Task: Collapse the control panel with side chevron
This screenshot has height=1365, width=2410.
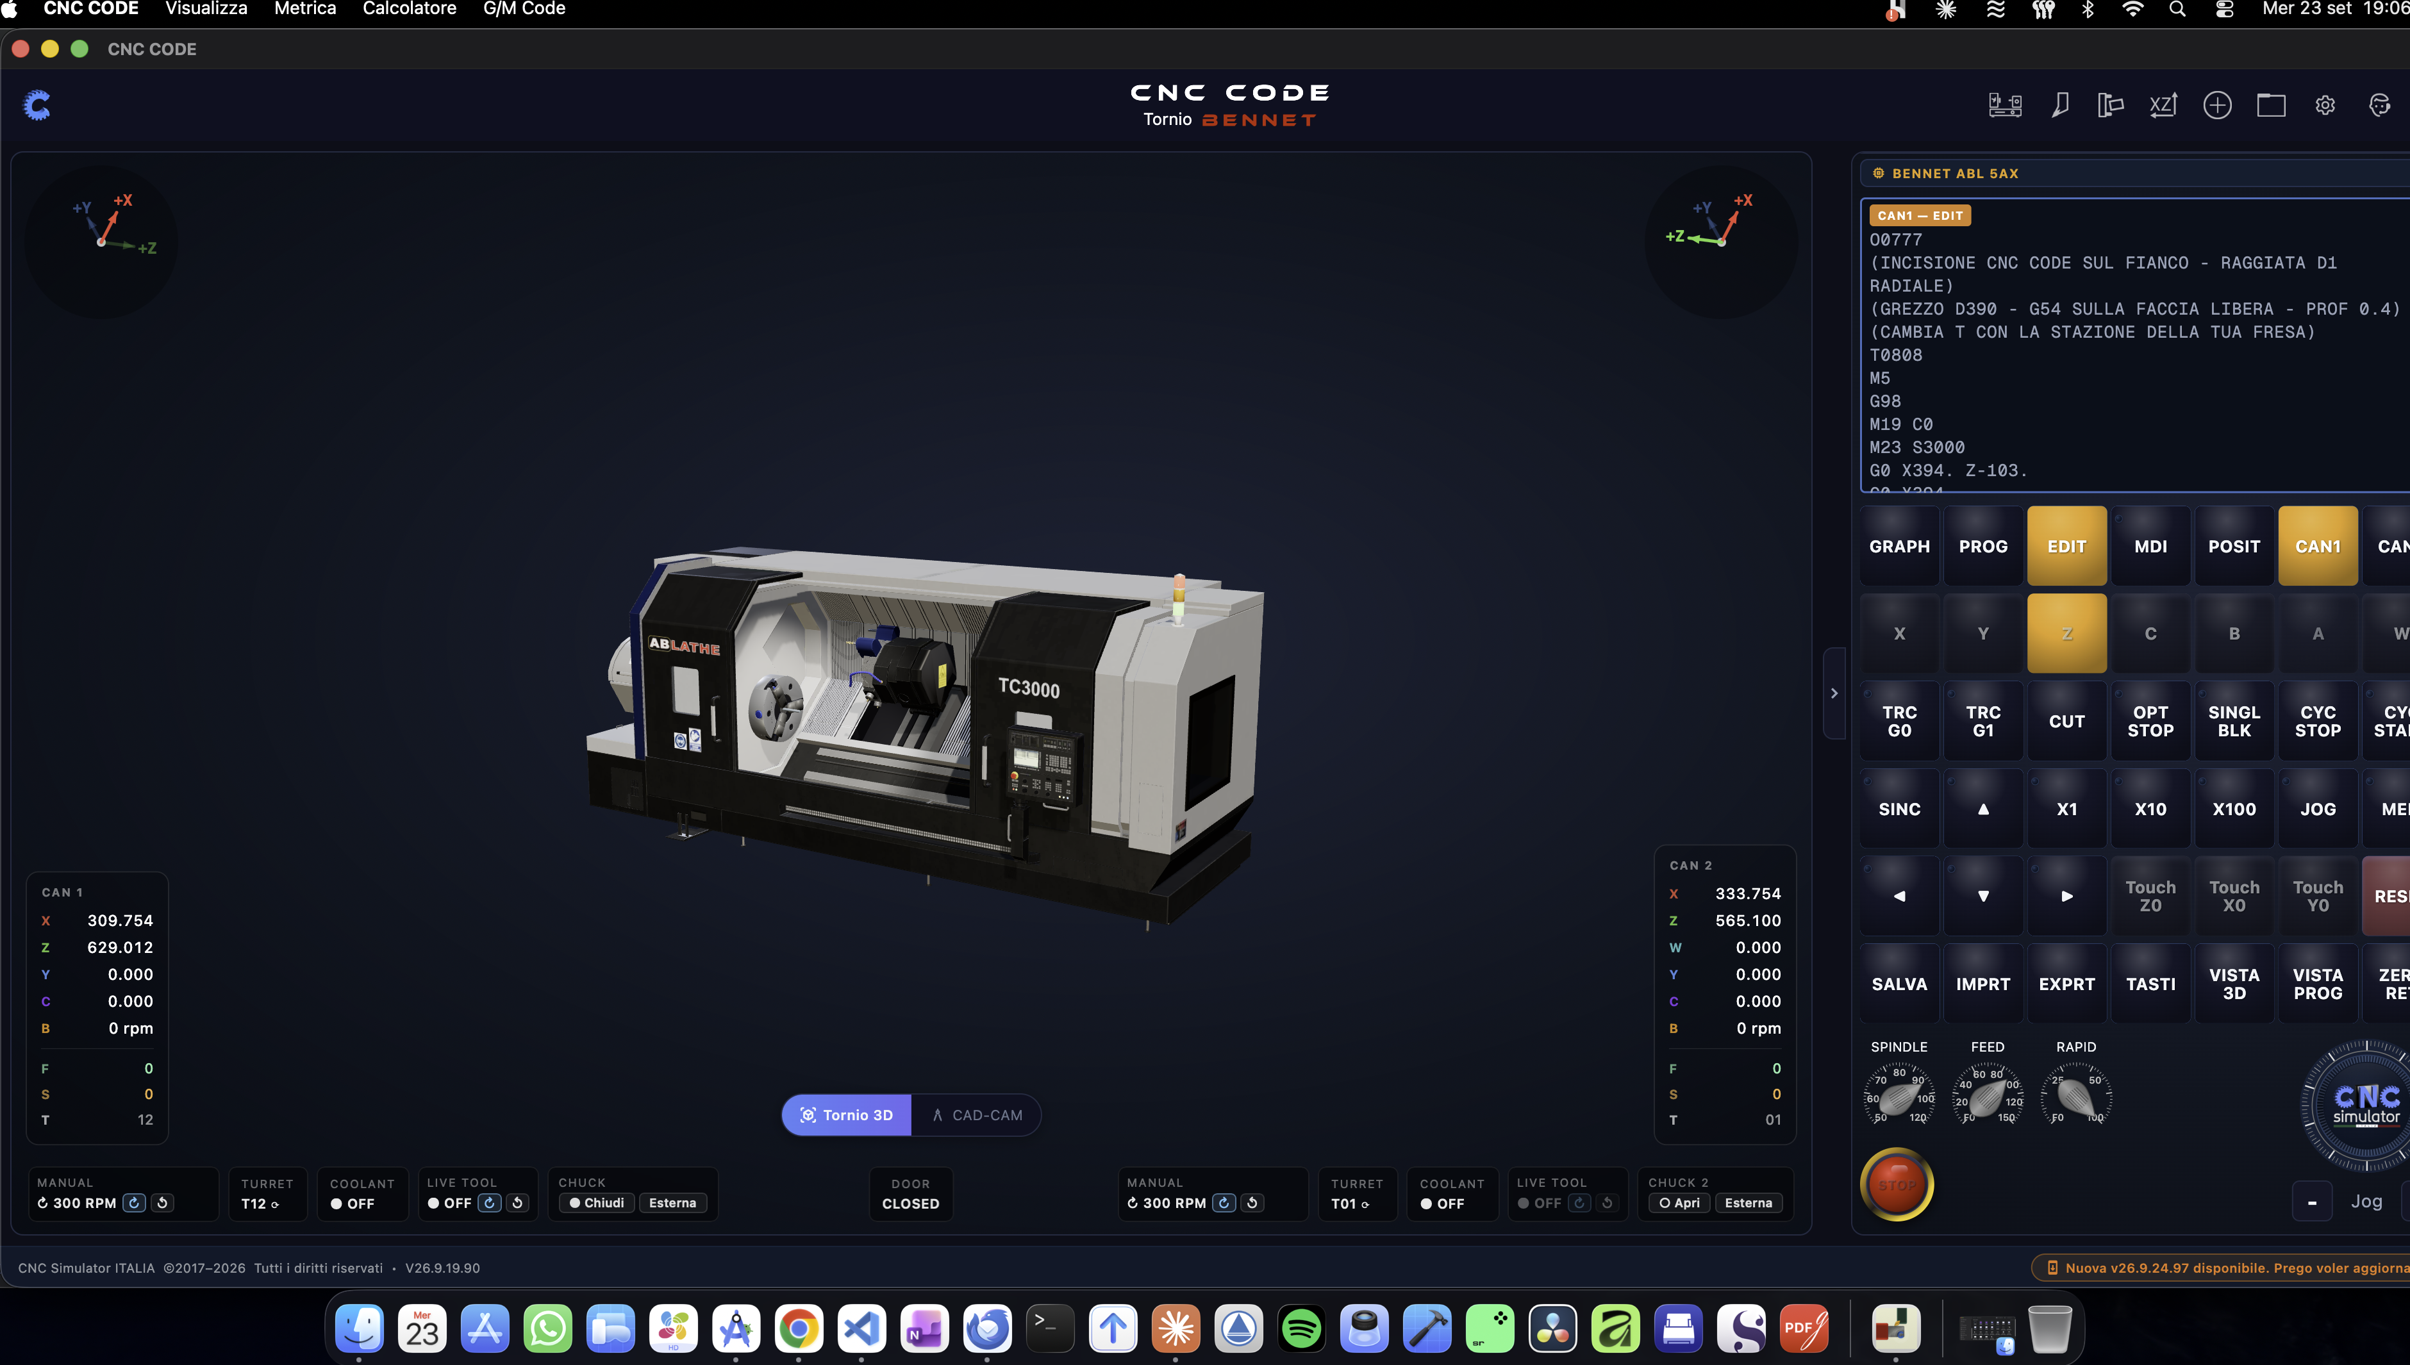Action: 1834,694
